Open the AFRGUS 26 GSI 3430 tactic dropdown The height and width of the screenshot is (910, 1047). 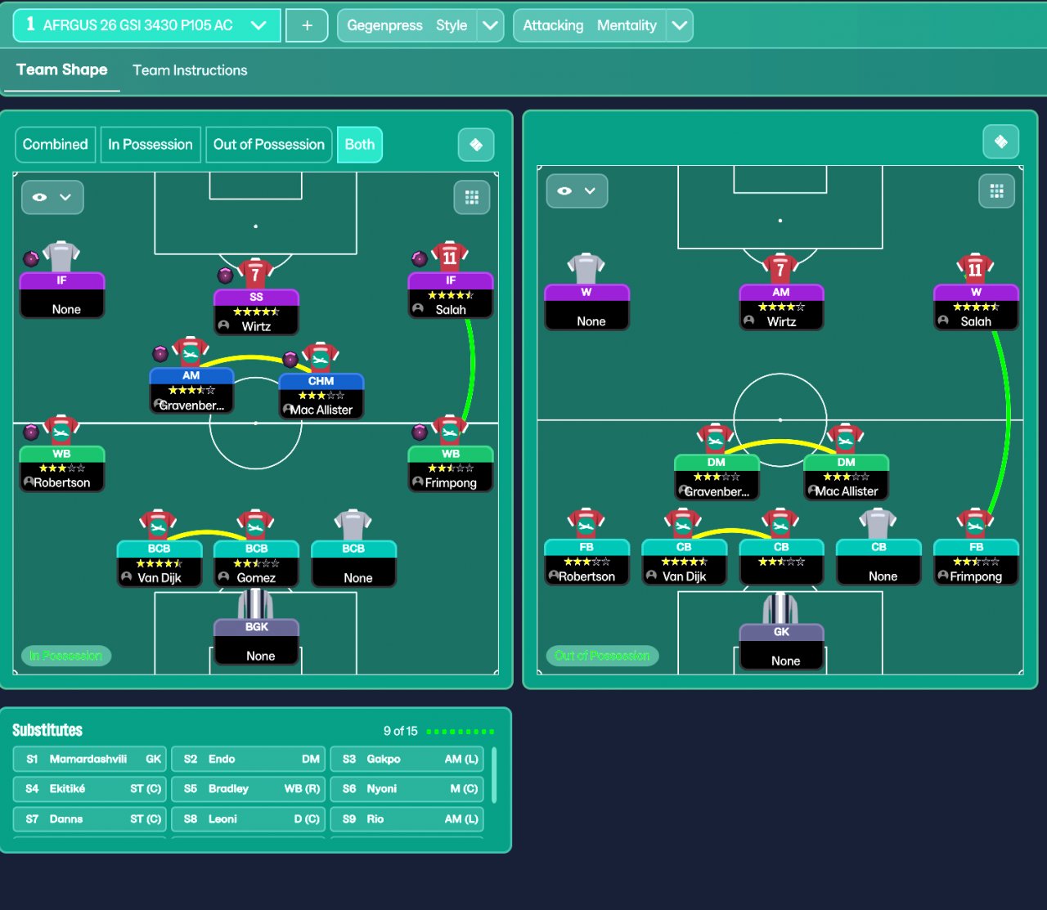point(147,25)
